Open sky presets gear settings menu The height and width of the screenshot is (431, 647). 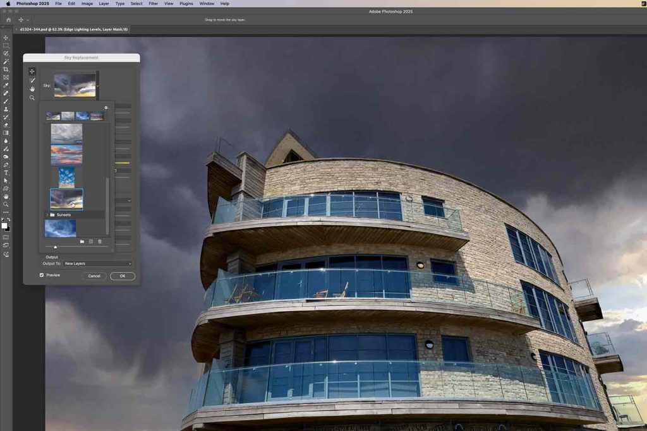(106, 108)
